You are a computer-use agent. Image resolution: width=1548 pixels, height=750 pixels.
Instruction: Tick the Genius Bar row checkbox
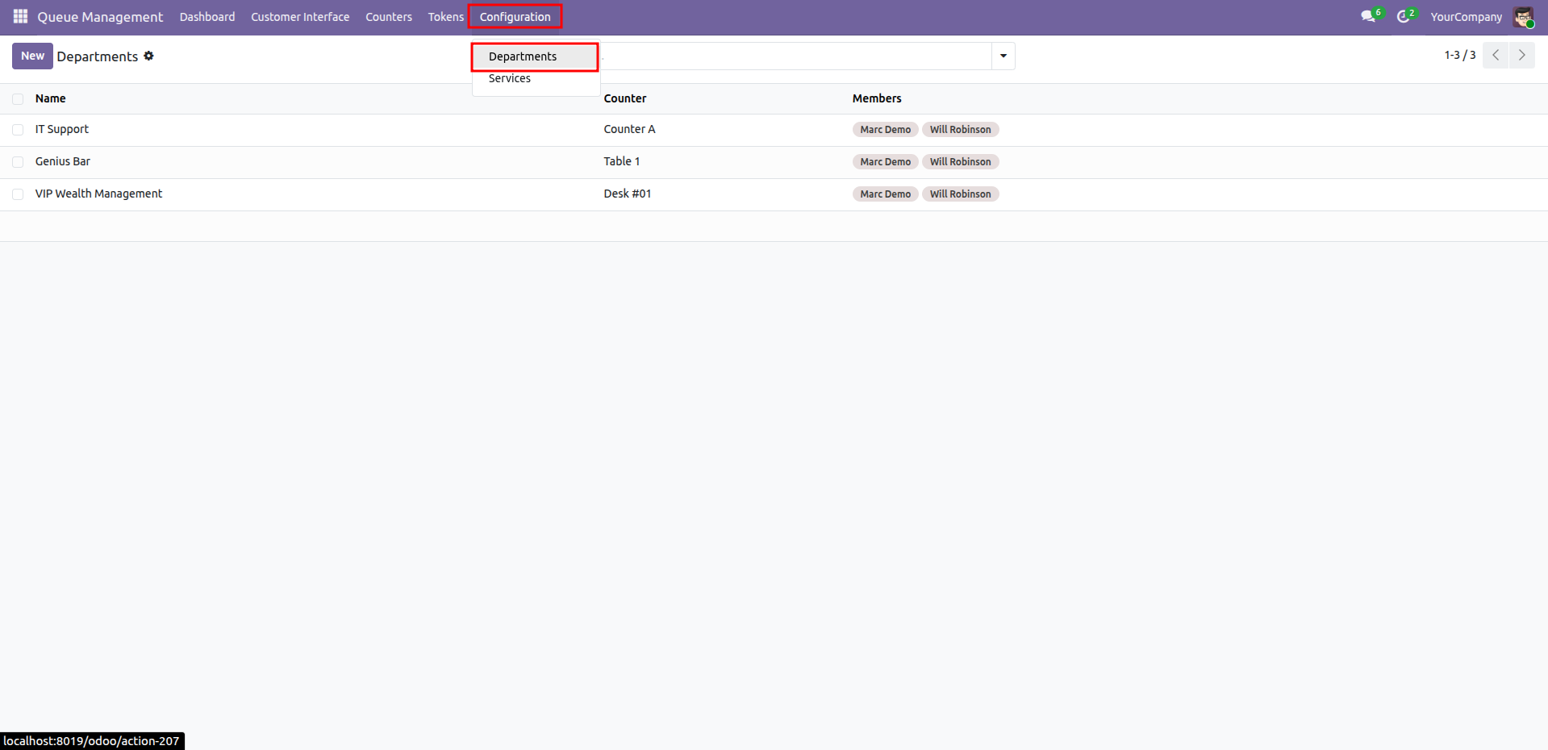pyautogui.click(x=18, y=162)
